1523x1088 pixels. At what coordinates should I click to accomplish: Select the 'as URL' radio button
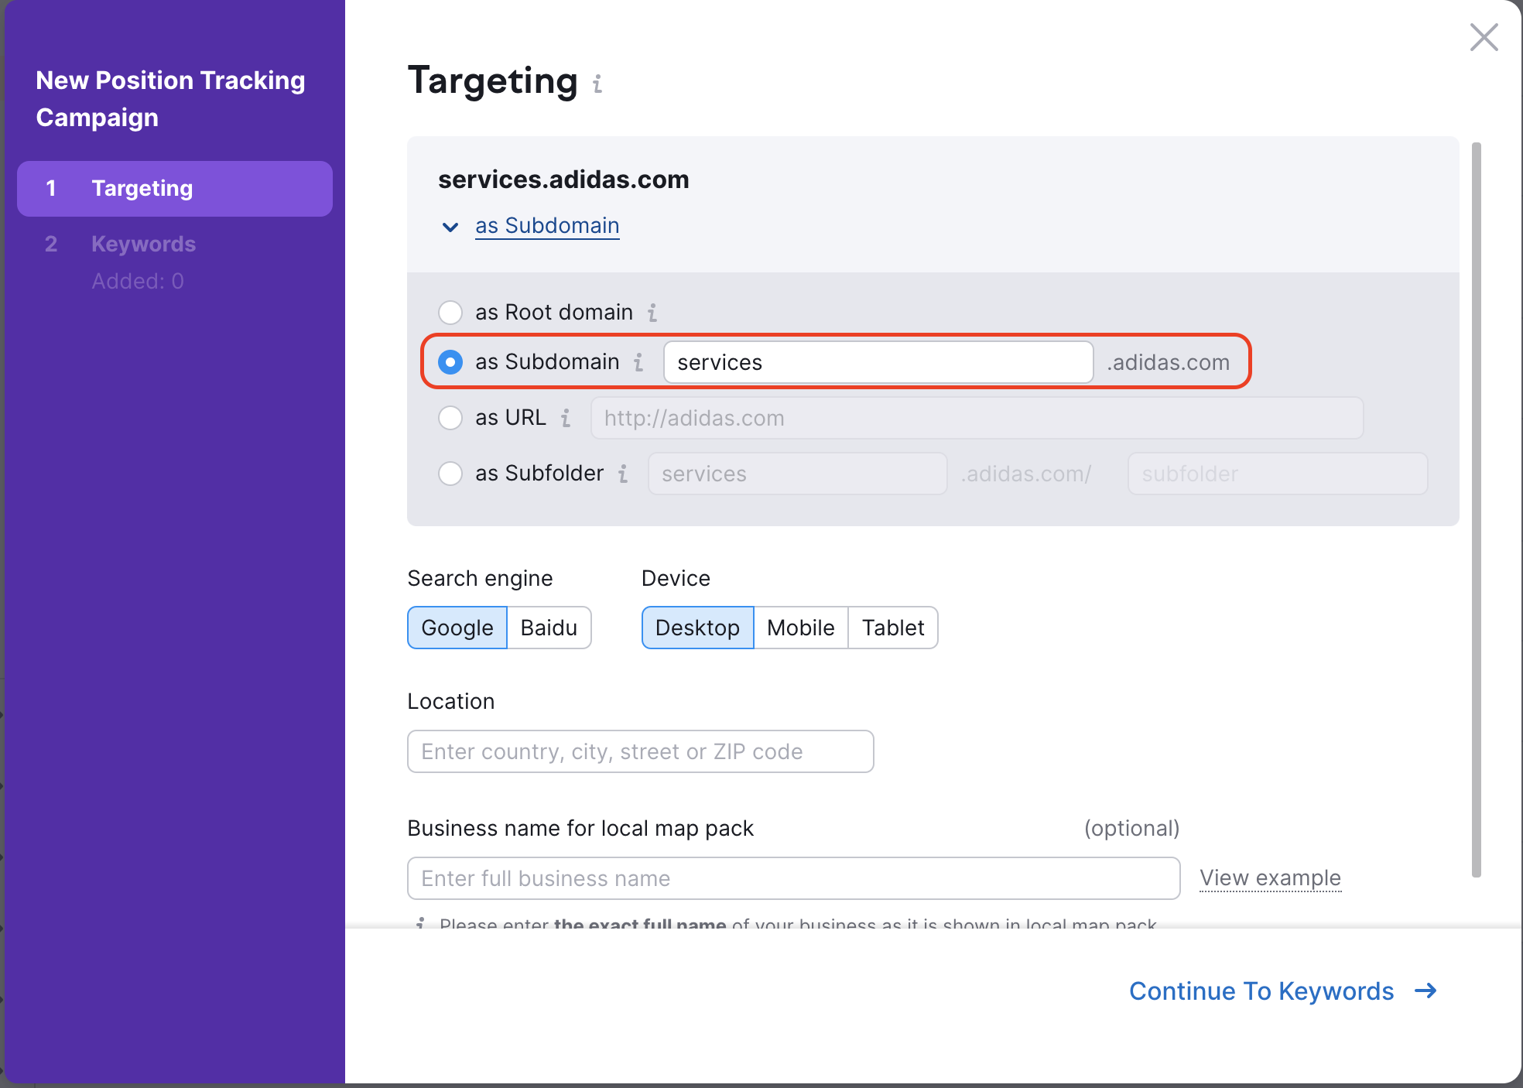pos(450,418)
